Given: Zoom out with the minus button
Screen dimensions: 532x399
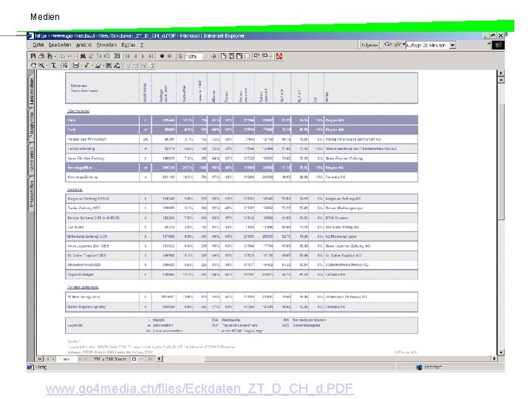Looking at the screenshot, I should point(180,56).
